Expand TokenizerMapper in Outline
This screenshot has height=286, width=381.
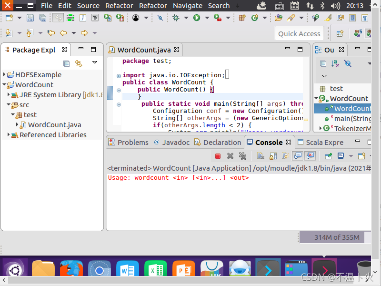(x=320, y=128)
